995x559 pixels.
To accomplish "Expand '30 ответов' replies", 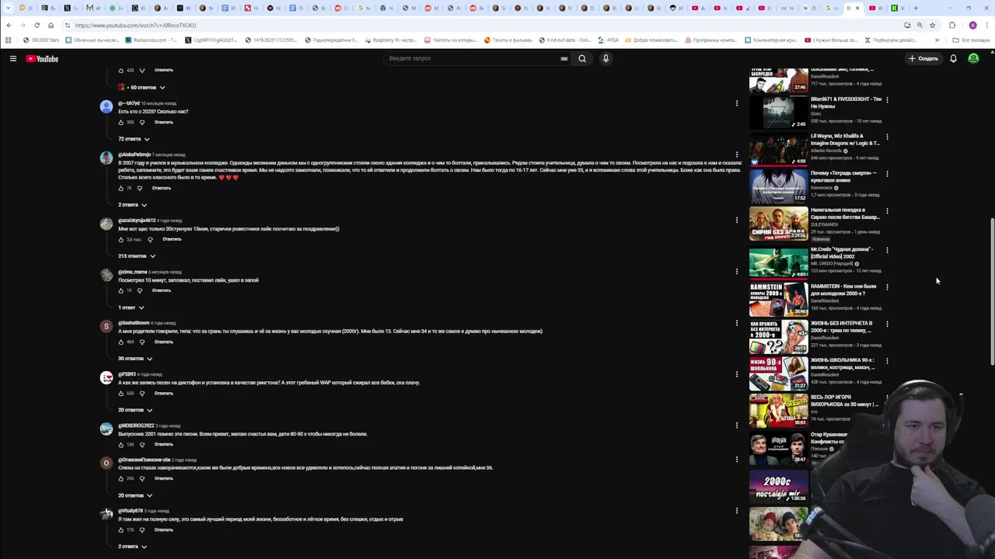I will point(135,359).
